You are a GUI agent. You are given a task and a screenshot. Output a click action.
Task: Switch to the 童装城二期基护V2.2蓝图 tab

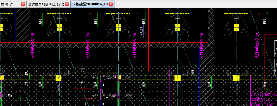pos(46,4)
